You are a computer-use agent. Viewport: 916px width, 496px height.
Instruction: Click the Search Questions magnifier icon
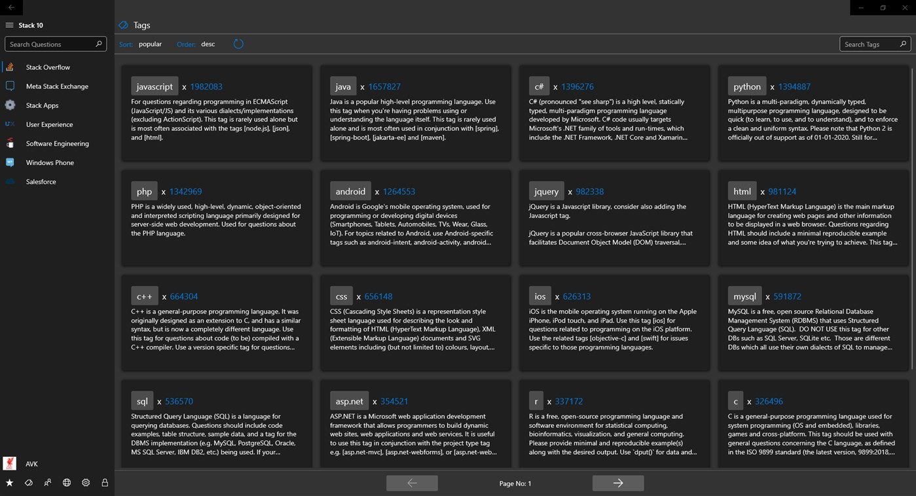coord(99,44)
